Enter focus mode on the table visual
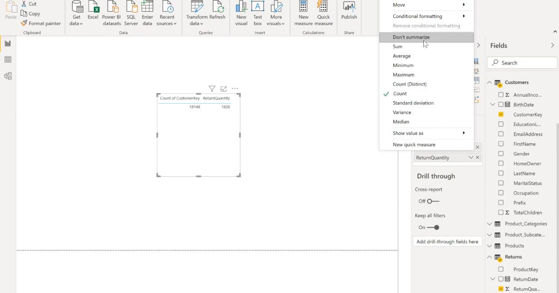The image size is (559, 293). (223, 88)
